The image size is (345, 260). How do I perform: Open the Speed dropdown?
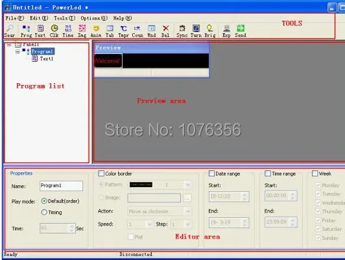coord(150,224)
